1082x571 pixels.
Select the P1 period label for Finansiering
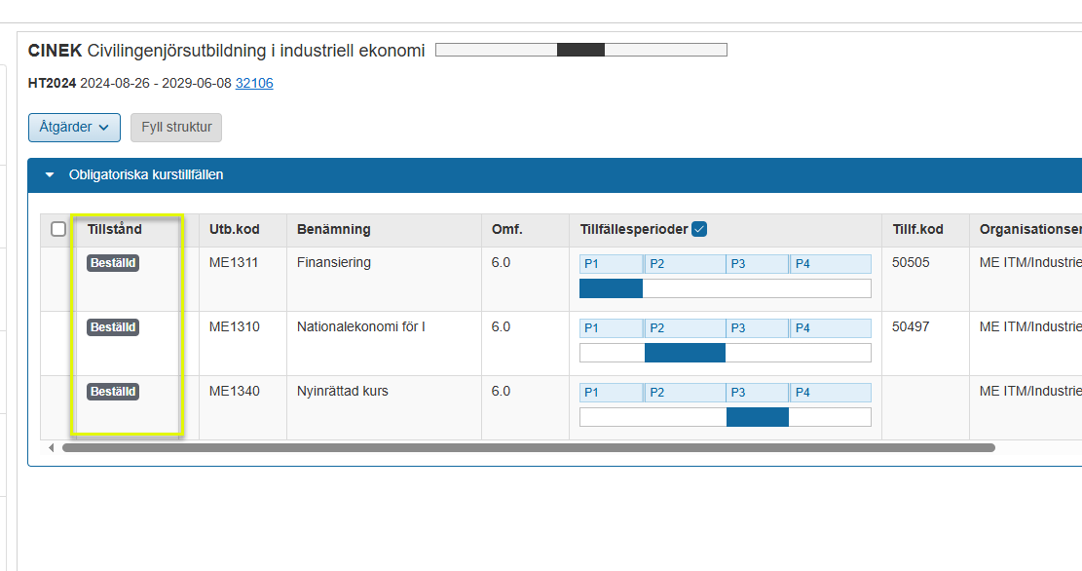[x=611, y=264]
